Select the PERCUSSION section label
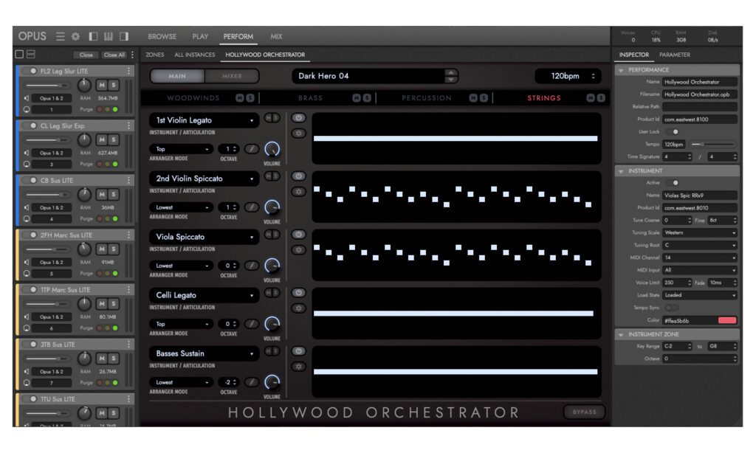This screenshot has width=756, height=453. (x=427, y=98)
